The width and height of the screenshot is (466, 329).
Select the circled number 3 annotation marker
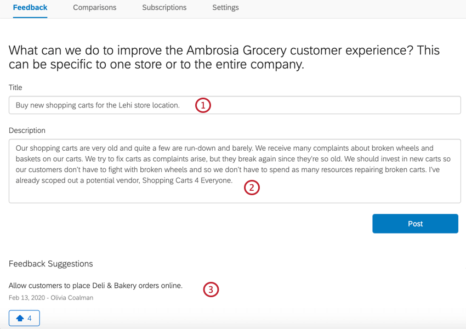point(211,290)
